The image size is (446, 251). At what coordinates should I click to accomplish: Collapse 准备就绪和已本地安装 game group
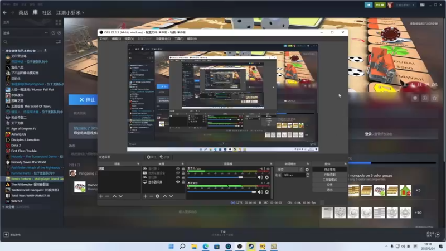pyautogui.click(x=3, y=51)
